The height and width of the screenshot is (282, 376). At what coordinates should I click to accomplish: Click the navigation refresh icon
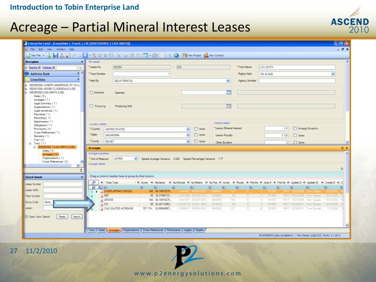[x=26, y=68]
